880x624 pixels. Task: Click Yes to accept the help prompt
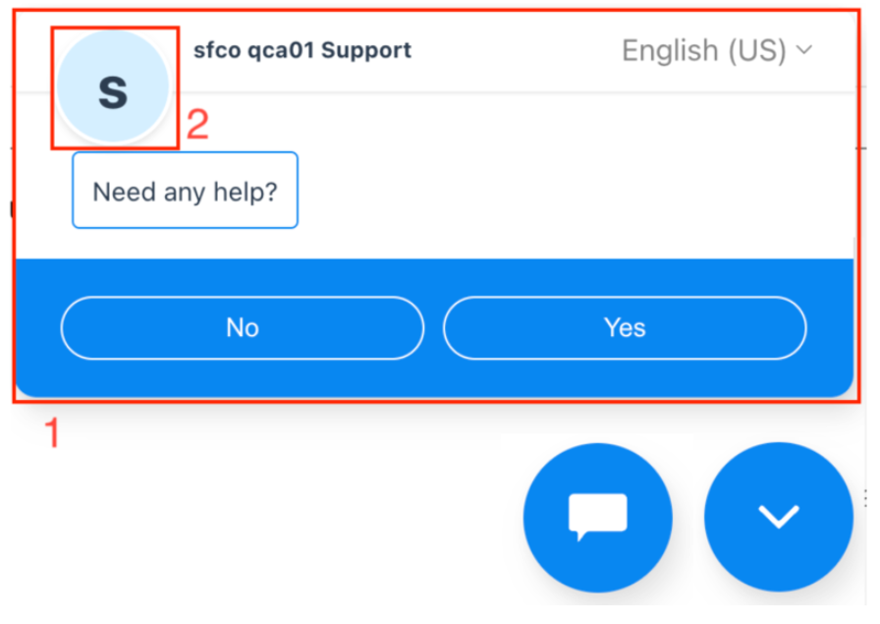click(625, 328)
